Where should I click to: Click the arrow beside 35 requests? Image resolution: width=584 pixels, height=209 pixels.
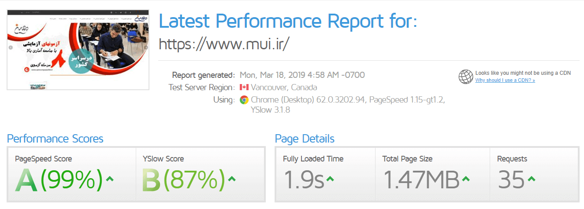tap(531, 179)
